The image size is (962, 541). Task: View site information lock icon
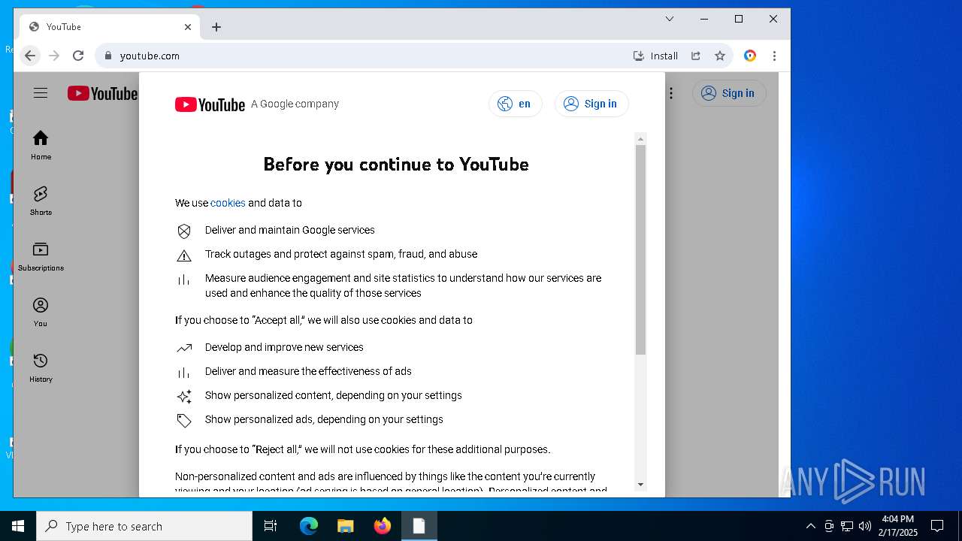pyautogui.click(x=108, y=56)
